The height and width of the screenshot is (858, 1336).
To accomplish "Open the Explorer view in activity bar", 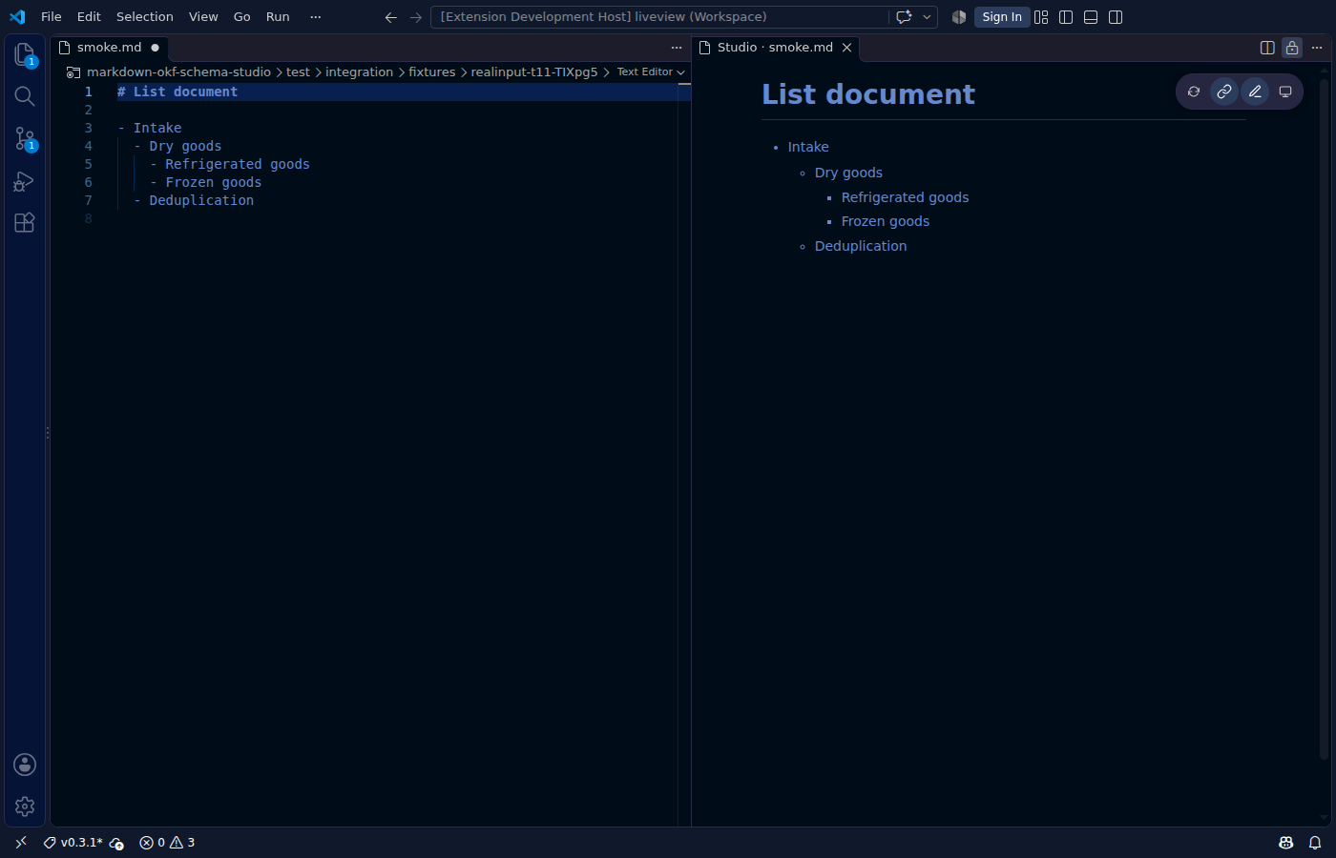I will [25, 54].
